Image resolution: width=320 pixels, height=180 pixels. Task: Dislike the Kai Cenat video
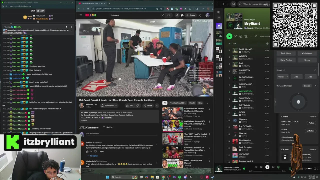click(137, 105)
